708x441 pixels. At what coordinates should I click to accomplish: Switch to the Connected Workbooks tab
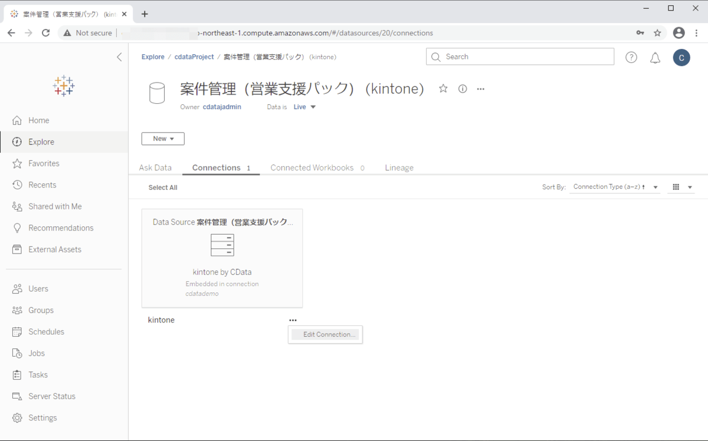coord(317,168)
